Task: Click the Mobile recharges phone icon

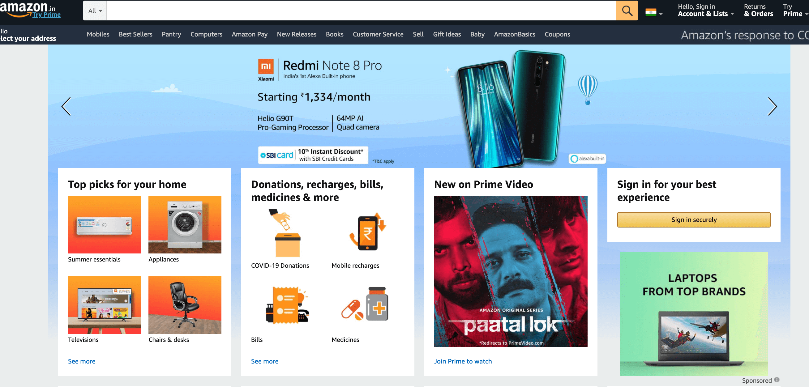Action: pos(368,232)
